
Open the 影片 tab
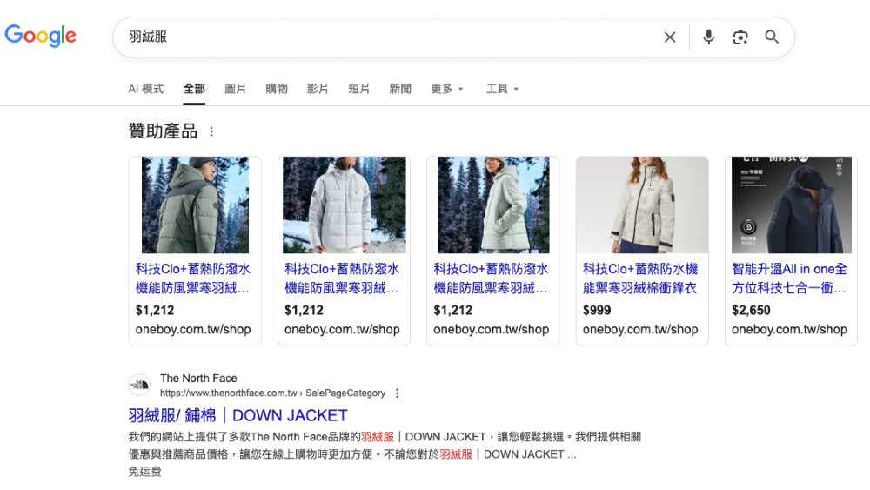click(318, 89)
